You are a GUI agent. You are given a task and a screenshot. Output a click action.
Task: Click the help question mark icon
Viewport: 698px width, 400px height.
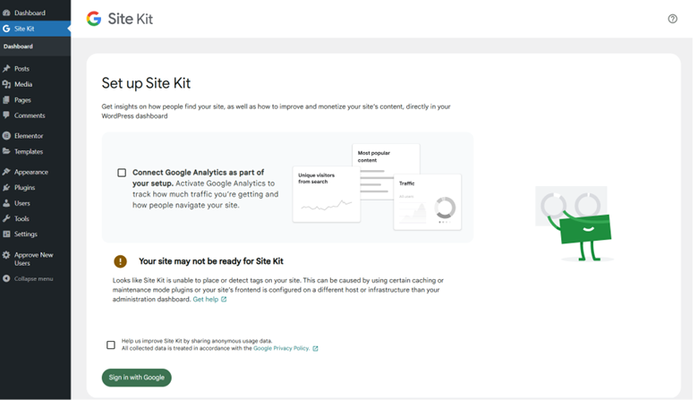coord(672,19)
